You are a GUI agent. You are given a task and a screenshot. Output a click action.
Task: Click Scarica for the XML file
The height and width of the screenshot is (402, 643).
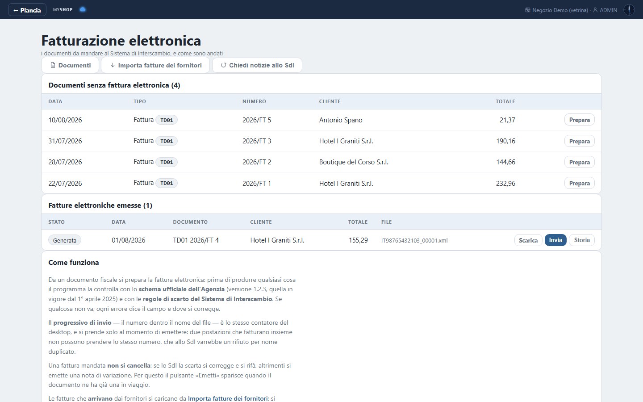(528, 240)
